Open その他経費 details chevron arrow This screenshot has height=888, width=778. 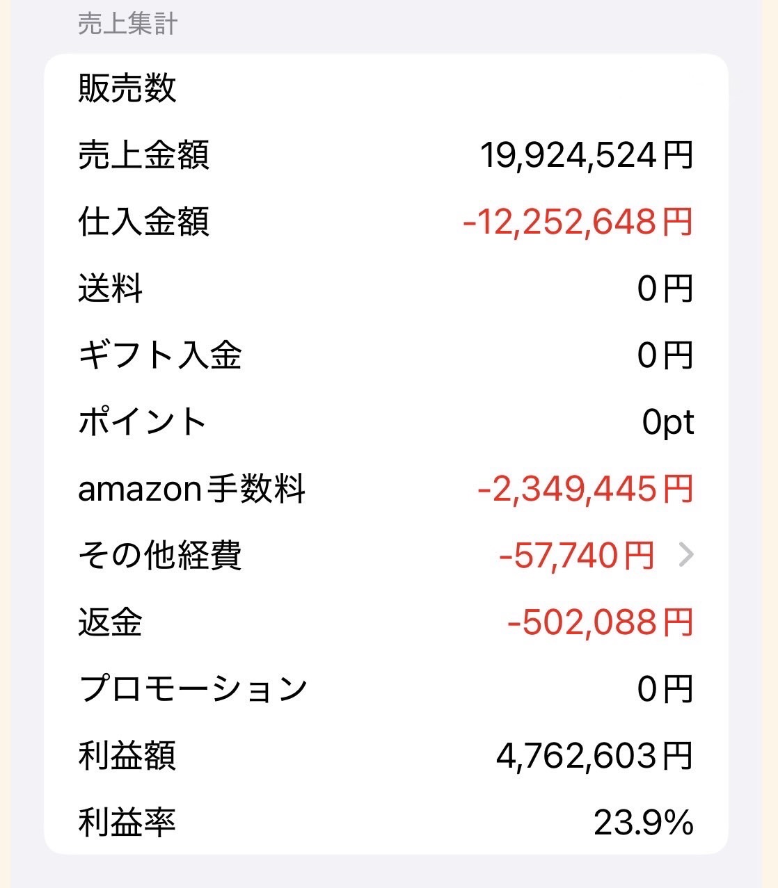[x=686, y=555]
